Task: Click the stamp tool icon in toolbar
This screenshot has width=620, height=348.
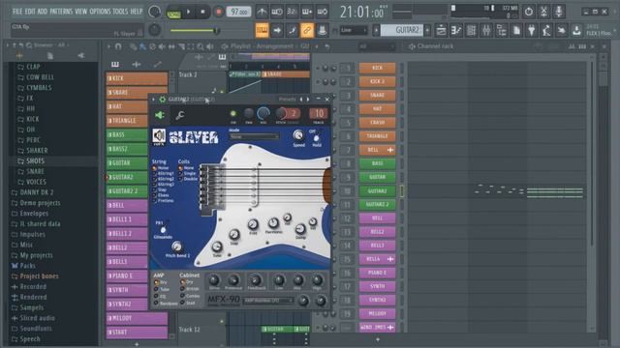Action: [322, 30]
